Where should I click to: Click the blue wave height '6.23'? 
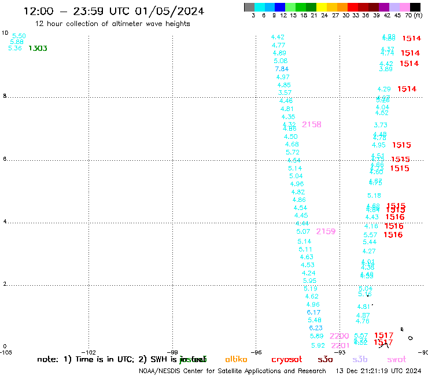[316, 328]
